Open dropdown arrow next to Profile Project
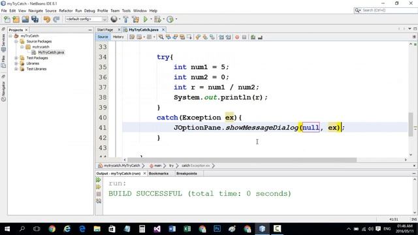 176,19
